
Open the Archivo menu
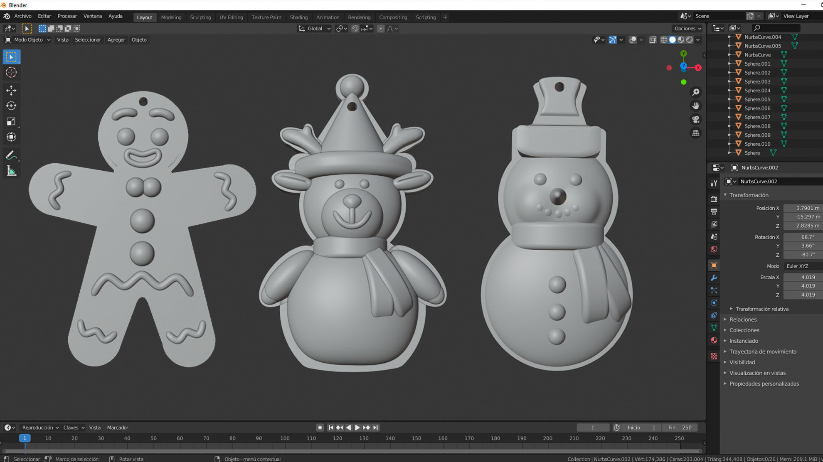(22, 16)
